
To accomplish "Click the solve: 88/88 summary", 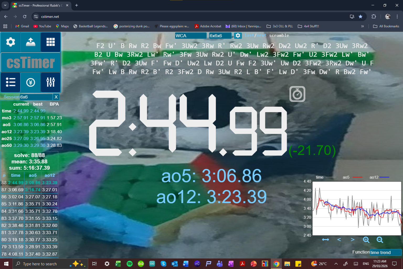I will click(x=29, y=155).
